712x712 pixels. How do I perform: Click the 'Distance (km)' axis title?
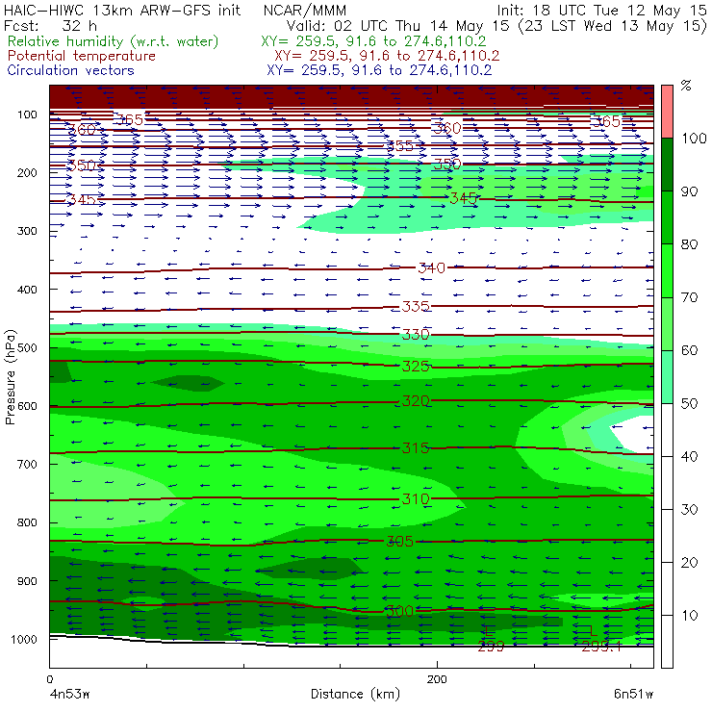[x=356, y=695]
